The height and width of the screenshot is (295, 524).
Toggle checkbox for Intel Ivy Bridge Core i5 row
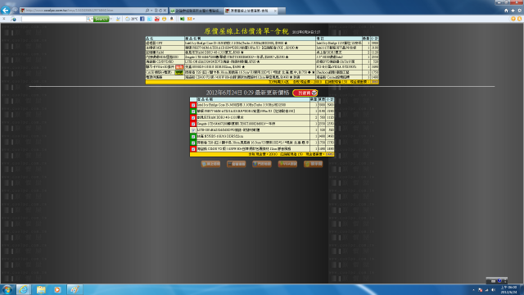193,105
